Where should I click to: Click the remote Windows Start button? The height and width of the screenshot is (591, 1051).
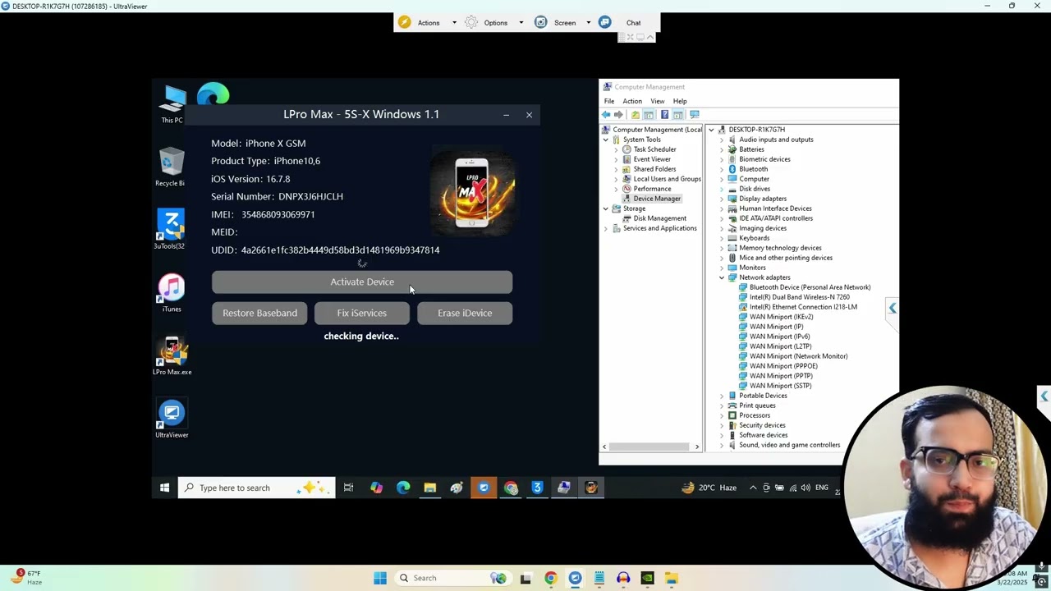(x=164, y=488)
